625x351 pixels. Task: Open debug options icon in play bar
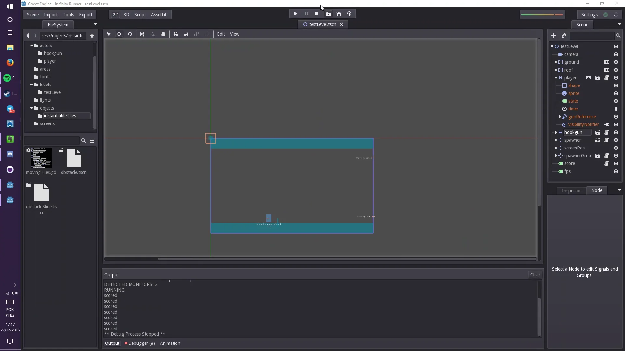click(x=349, y=14)
